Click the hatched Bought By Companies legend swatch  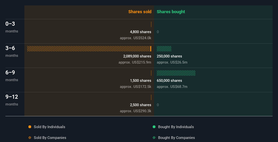tap(154, 138)
